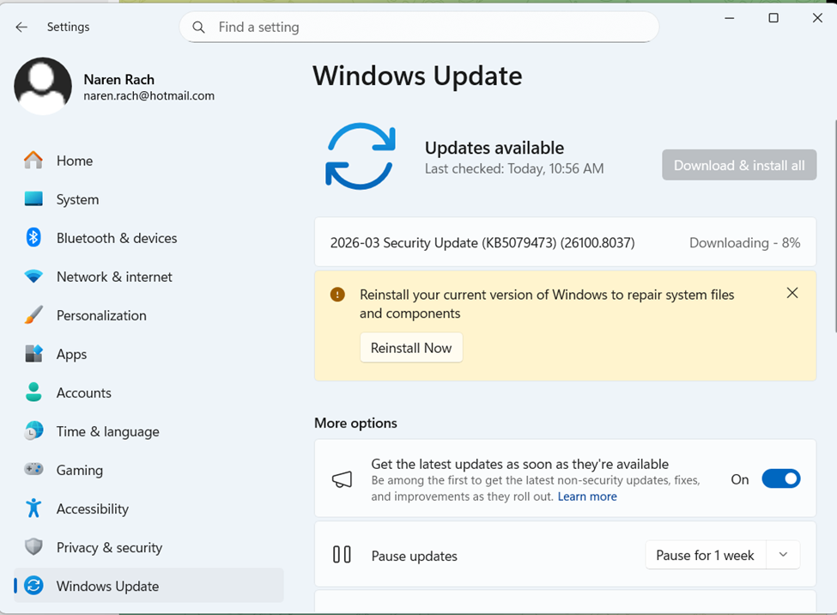Click Last checked: Today, 10:56 AM text

(514, 169)
